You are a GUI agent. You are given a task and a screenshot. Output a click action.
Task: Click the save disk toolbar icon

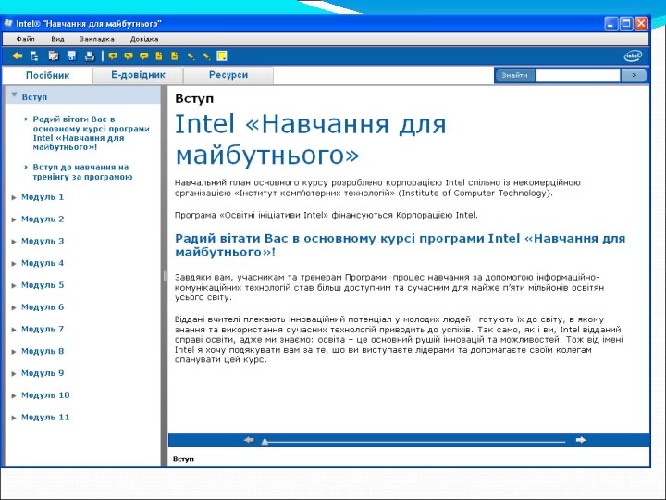(71, 56)
